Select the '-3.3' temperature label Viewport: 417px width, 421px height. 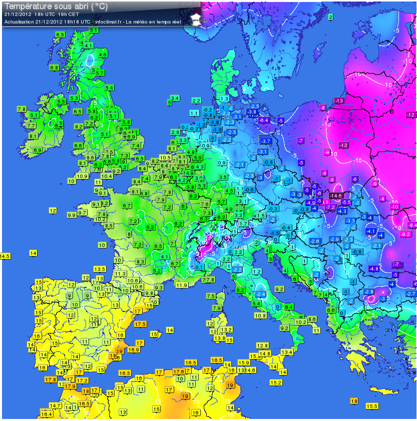pyautogui.click(x=350, y=220)
